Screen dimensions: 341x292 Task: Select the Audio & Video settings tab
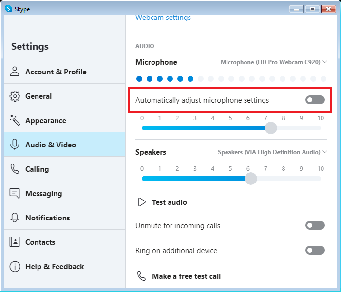coord(51,145)
